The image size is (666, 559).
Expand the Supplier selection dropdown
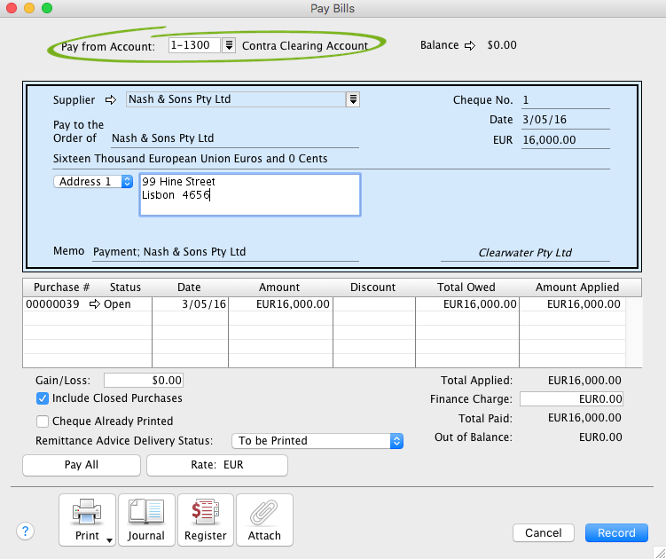pyautogui.click(x=353, y=99)
